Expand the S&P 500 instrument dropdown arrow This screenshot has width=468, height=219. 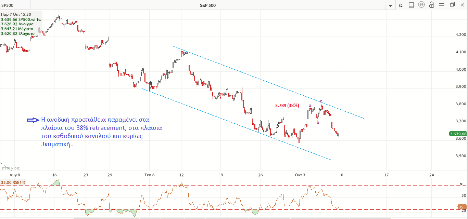(390, 5)
